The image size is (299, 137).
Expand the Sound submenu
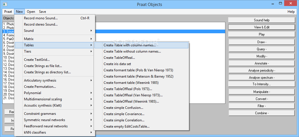(x=55, y=31)
